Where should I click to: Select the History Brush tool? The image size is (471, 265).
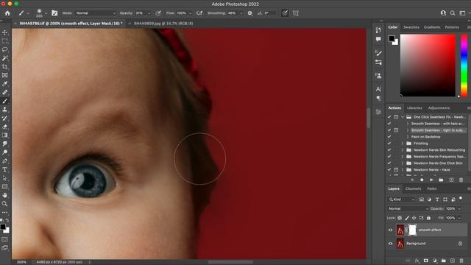(x=5, y=118)
